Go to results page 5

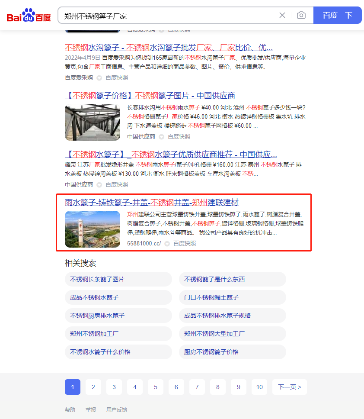[x=156, y=387]
